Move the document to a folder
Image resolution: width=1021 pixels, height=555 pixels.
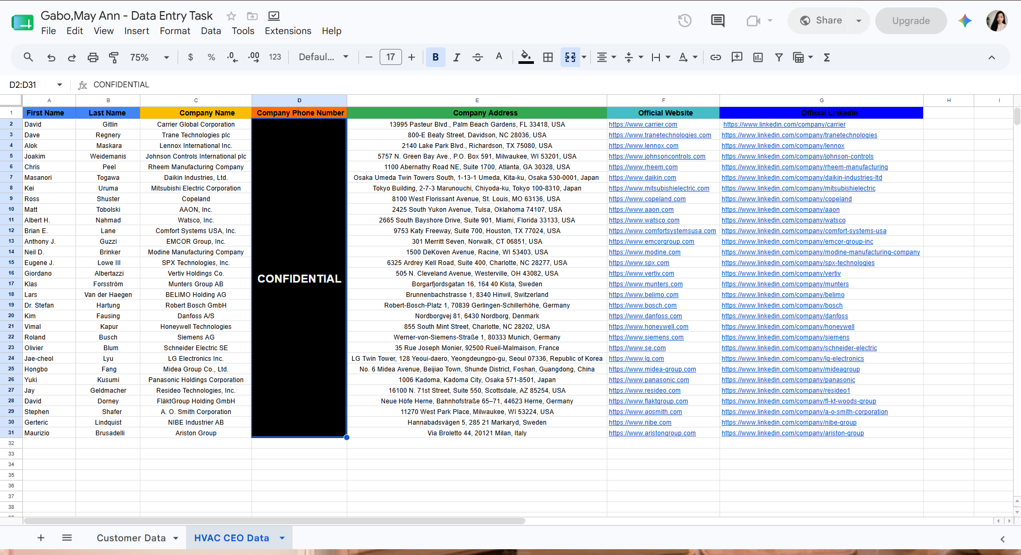(x=253, y=16)
